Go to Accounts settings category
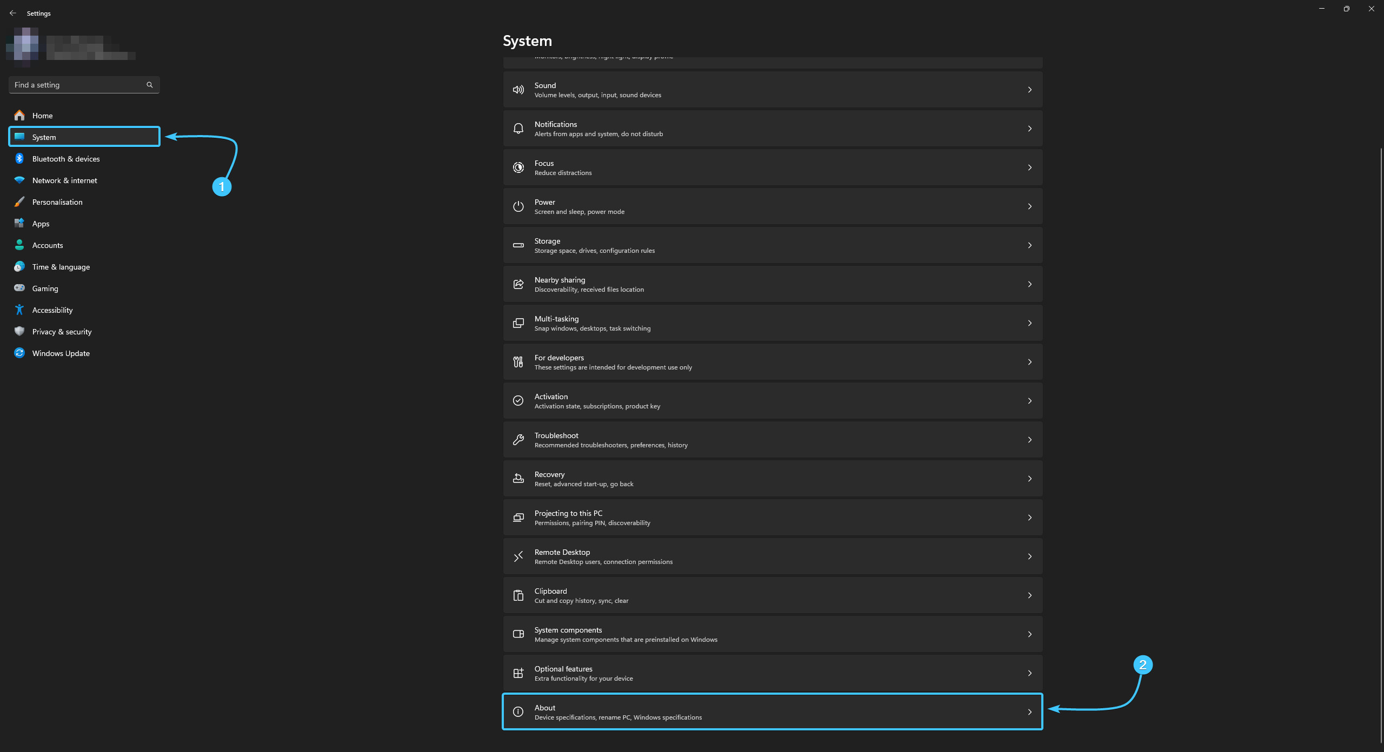1384x752 pixels. tap(48, 245)
